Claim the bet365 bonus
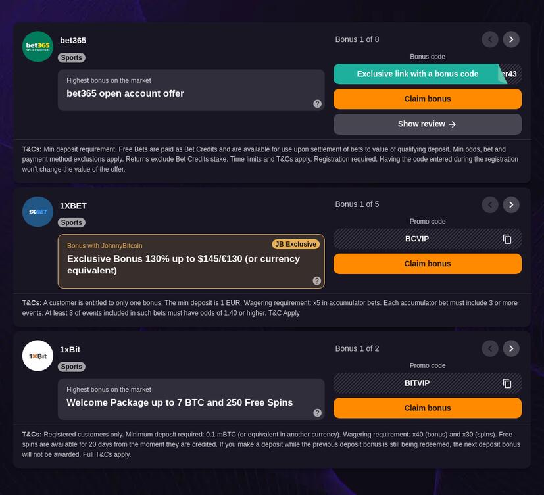 (x=428, y=99)
